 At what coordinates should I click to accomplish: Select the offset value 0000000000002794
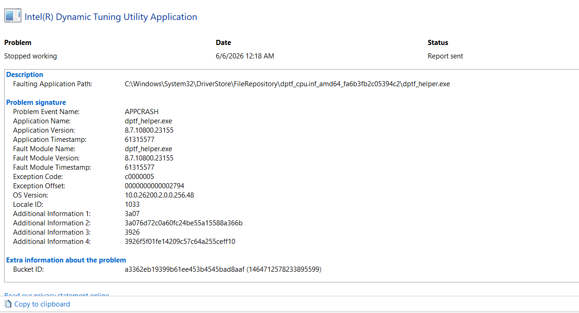pyautogui.click(x=154, y=186)
